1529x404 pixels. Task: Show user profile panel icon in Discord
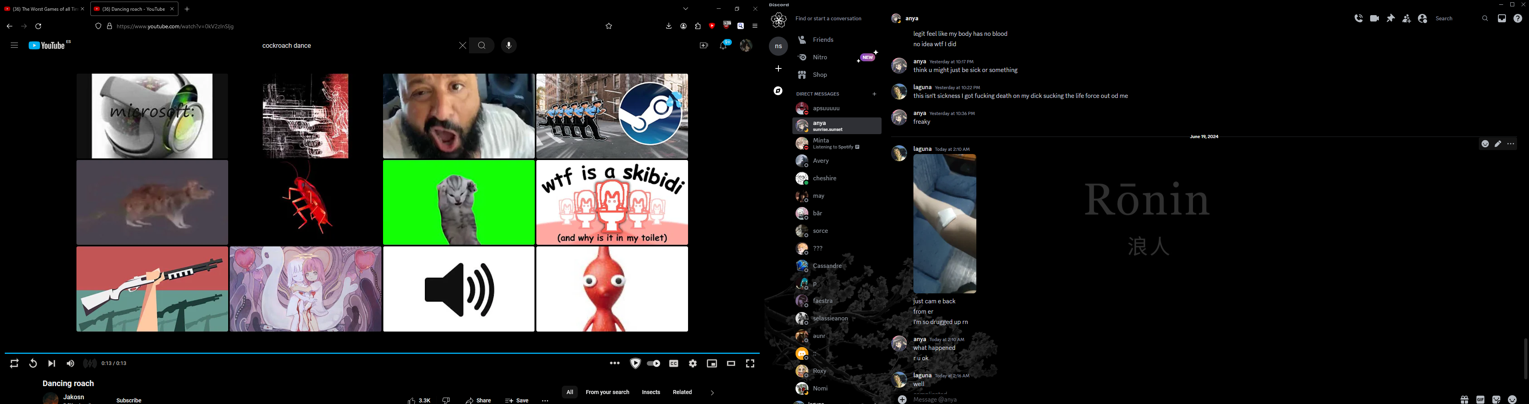click(1422, 19)
